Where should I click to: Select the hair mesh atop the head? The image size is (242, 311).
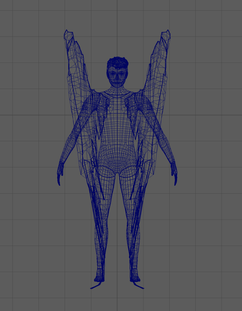tap(117, 62)
